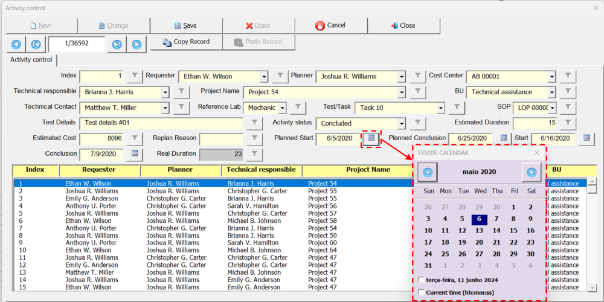Go to previous record arrow button
604x302 pixels.
click(16, 45)
